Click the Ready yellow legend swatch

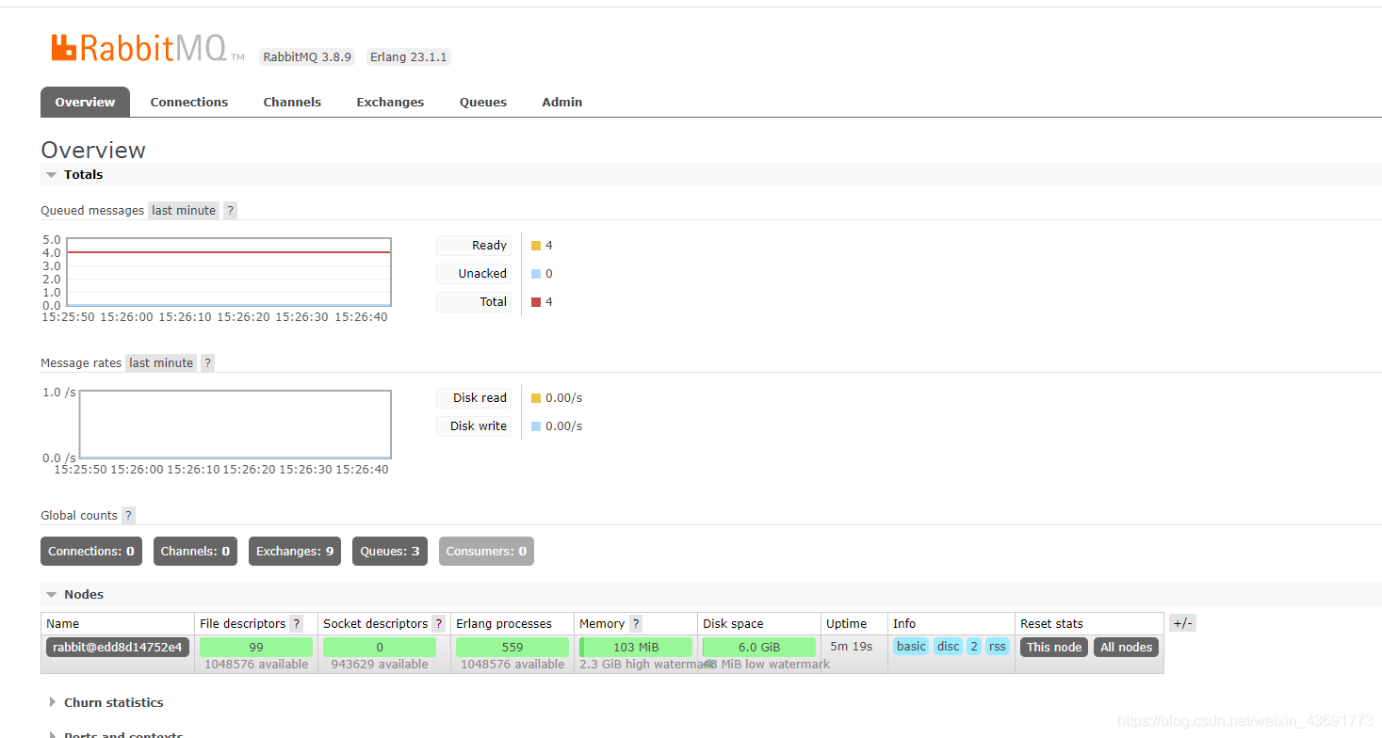pos(536,246)
